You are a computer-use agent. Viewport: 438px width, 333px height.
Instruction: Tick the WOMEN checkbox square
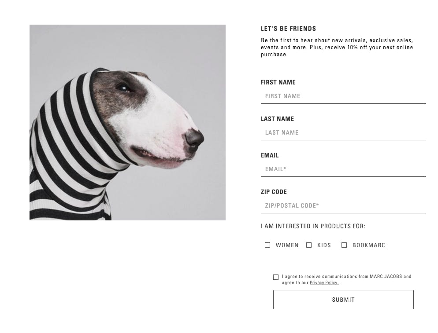coord(267,245)
